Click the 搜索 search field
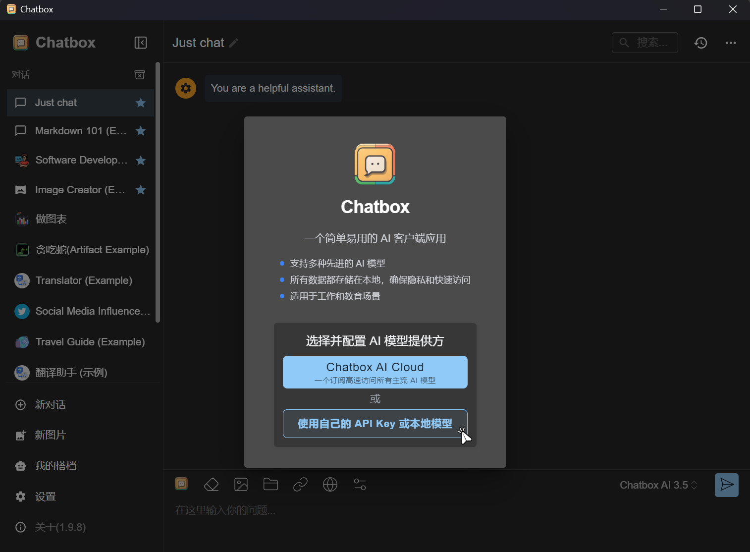The height and width of the screenshot is (552, 750). [645, 43]
